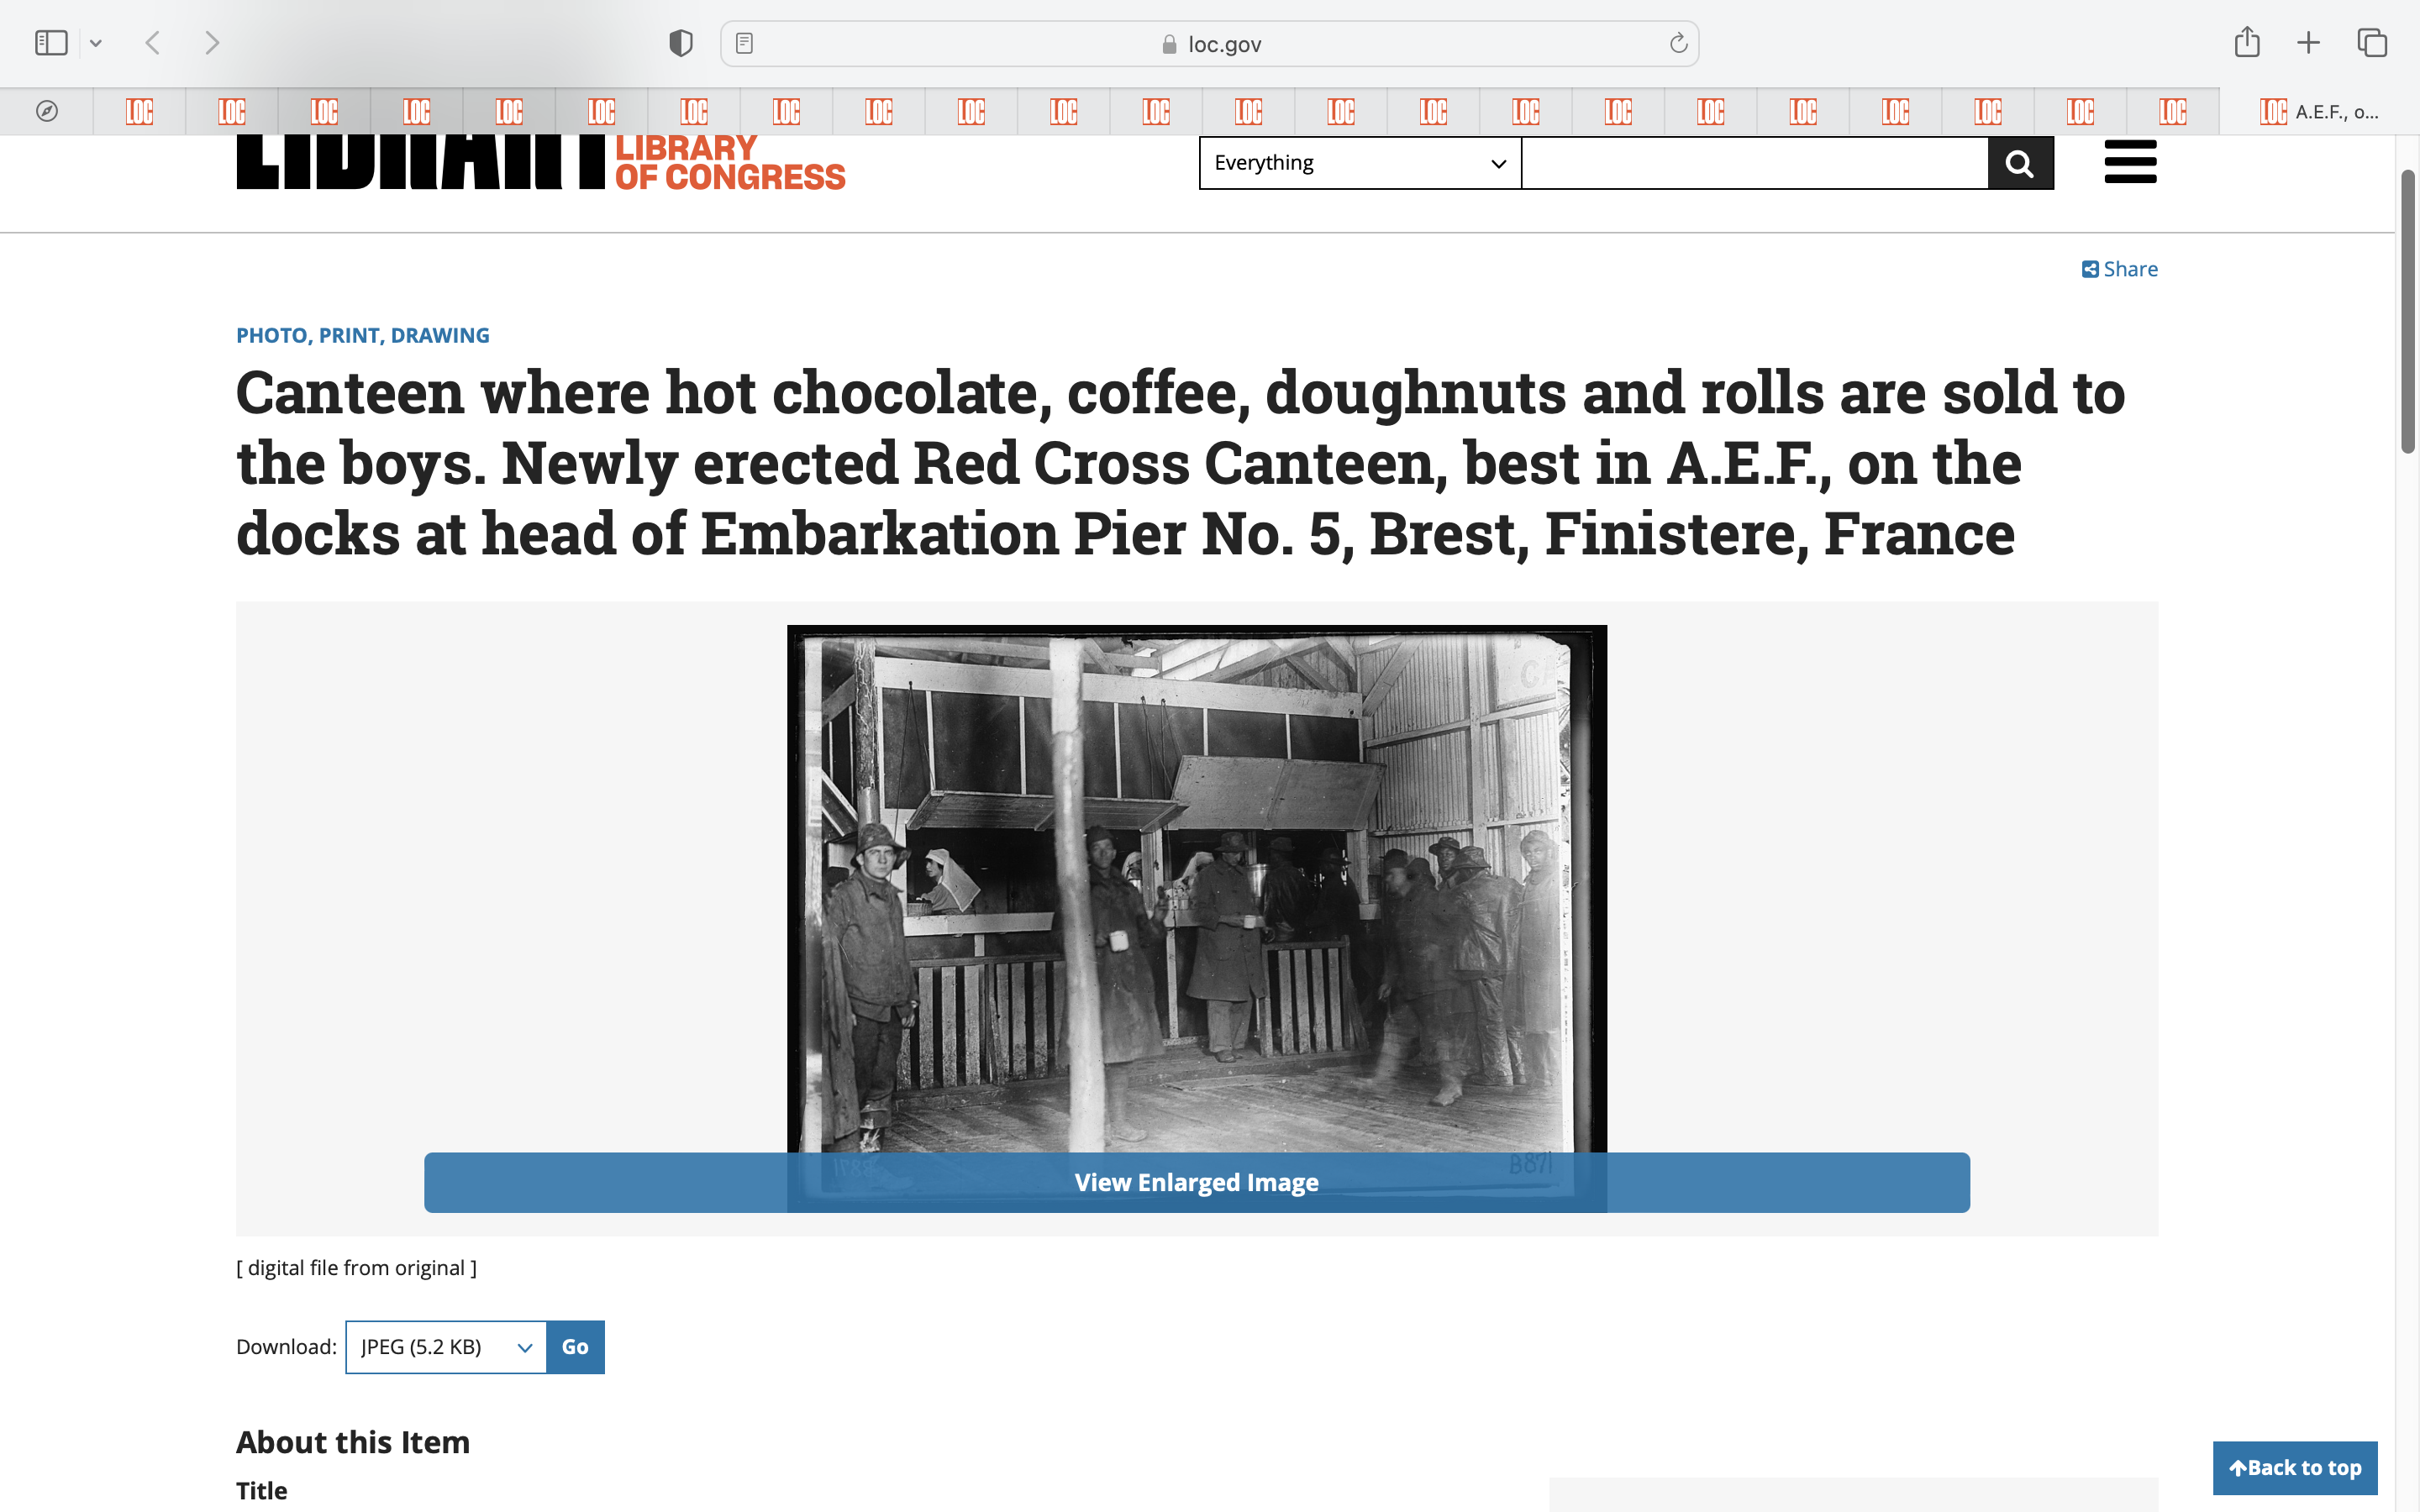
Task: Click the privacy shield icon
Action: [680, 43]
